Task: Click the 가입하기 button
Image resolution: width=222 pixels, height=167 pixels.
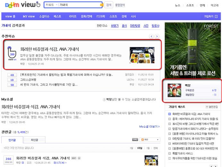Action: click(210, 16)
